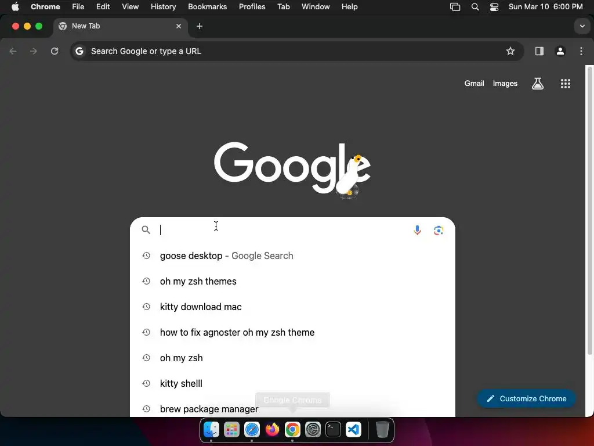594x446 pixels.
Task: Select suggestion 'kitty shelll'
Action: click(292, 383)
